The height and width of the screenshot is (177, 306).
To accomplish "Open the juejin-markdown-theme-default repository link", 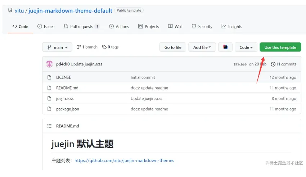I will 70,11.
